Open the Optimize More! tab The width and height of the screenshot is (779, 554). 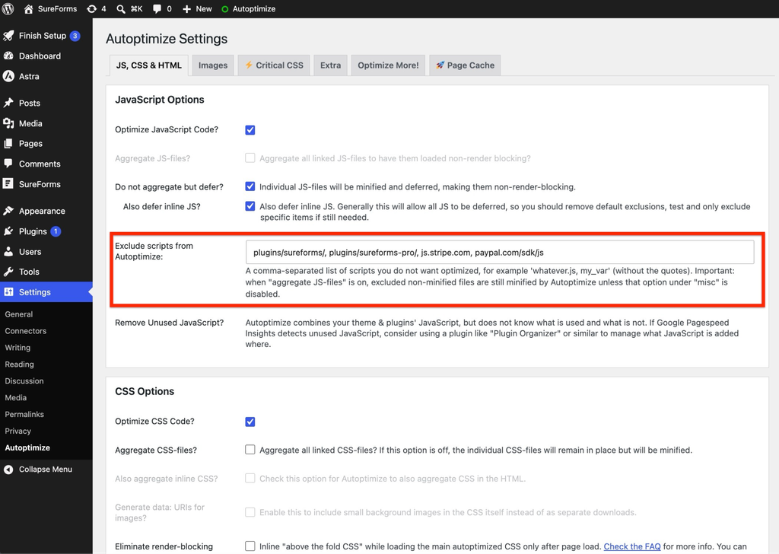pos(388,65)
